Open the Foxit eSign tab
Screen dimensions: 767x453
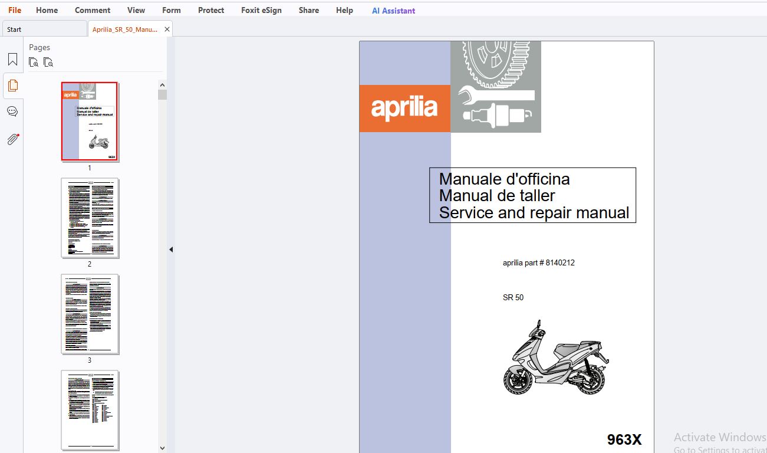[x=262, y=10]
